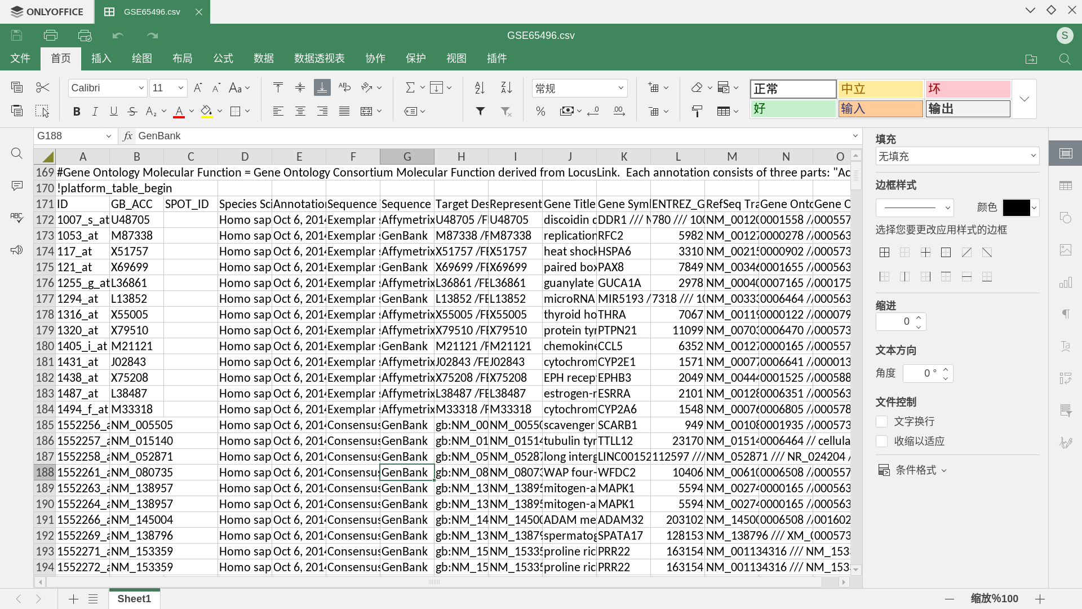This screenshot has width=1082, height=609.
Task: Open the 文件 menu
Action: [20, 58]
